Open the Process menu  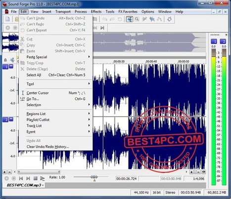point(81,12)
